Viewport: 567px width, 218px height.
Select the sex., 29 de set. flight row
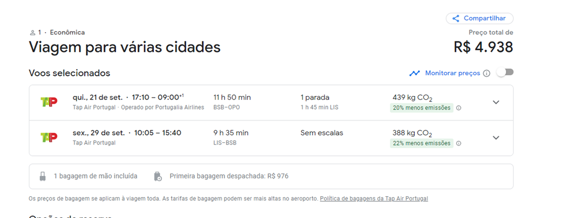[x=271, y=138]
